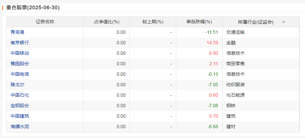Open the 中国建筑 stock link
This screenshot has width=305, height=138.
(x=20, y=116)
